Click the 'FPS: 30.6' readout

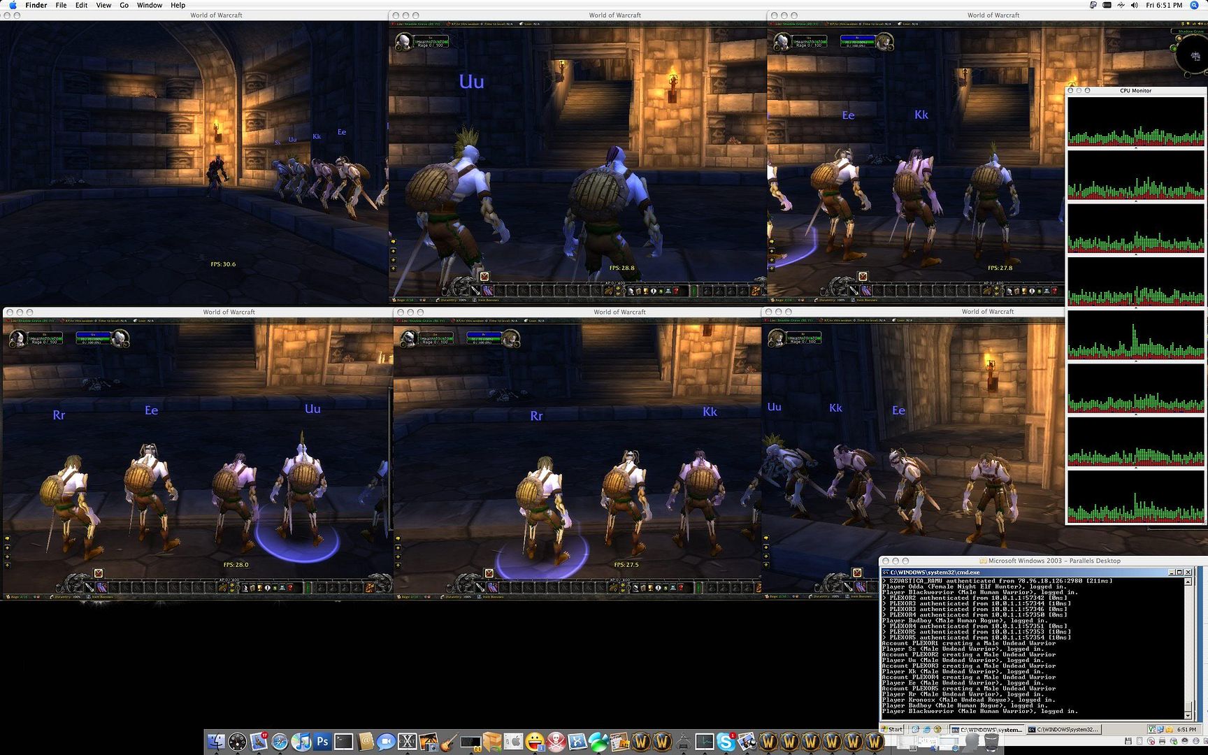223,264
